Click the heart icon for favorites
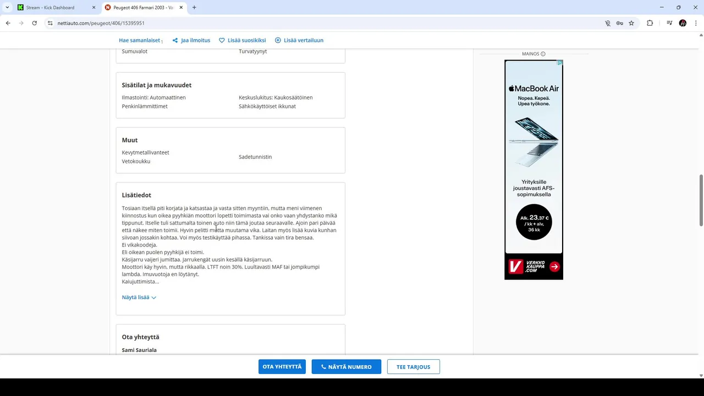The image size is (704, 396). 222,40
